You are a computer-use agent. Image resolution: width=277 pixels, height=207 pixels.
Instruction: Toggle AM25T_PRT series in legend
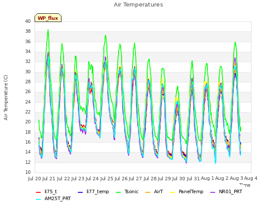coord(53,198)
